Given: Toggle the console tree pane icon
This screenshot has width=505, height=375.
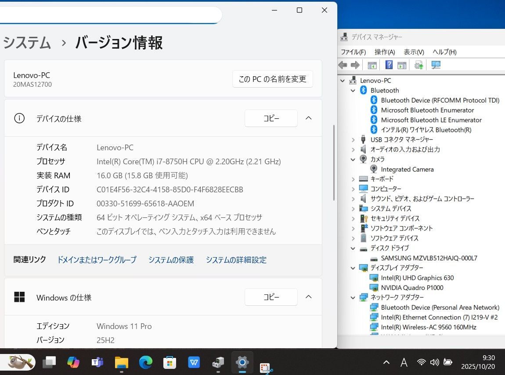Looking at the screenshot, I should click(x=372, y=65).
